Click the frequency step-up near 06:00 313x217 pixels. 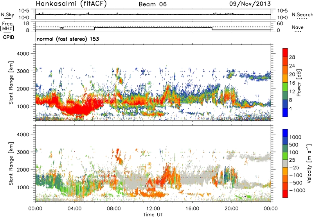[x=94, y=29]
